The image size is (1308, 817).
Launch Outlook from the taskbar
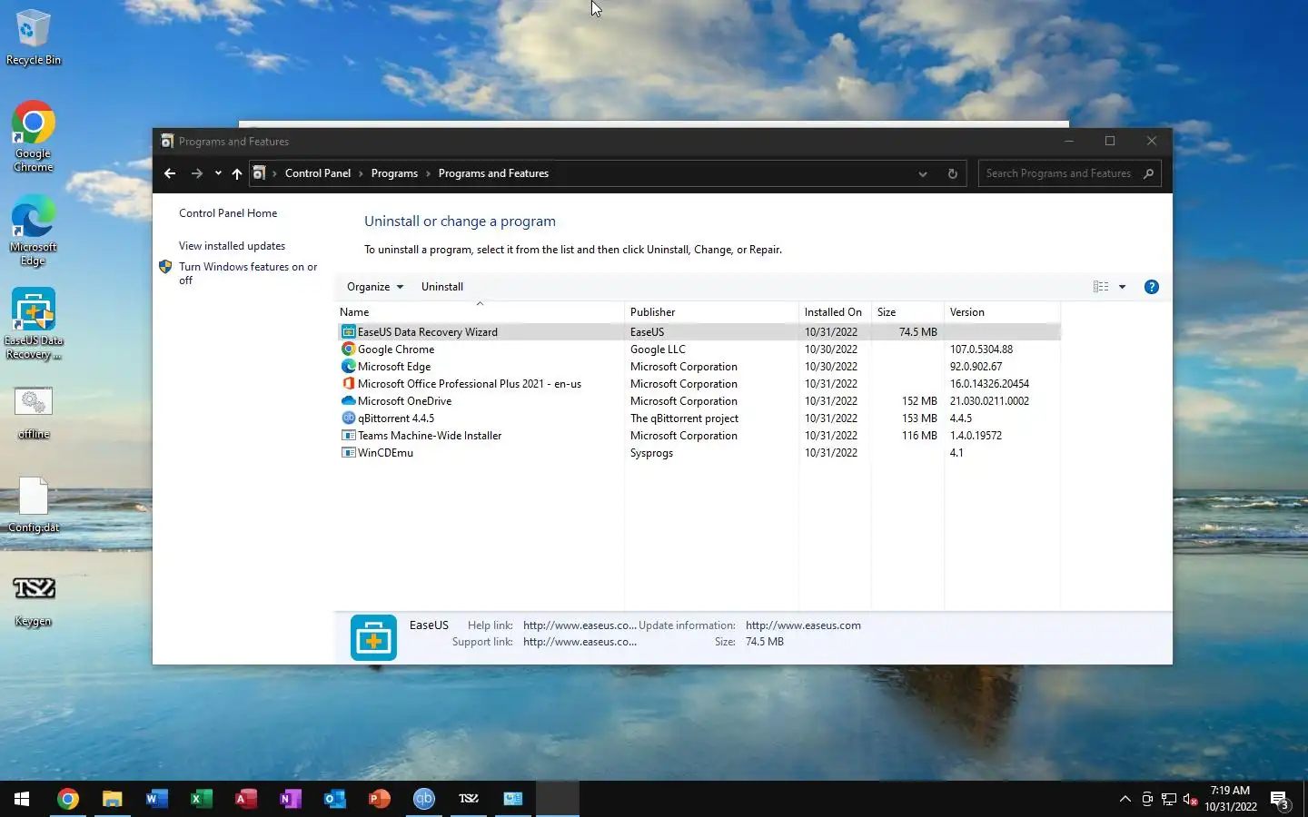[334, 799]
